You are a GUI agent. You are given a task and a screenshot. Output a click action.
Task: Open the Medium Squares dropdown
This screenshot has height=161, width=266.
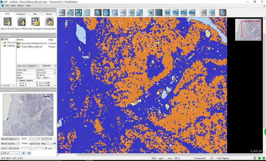pos(10,144)
